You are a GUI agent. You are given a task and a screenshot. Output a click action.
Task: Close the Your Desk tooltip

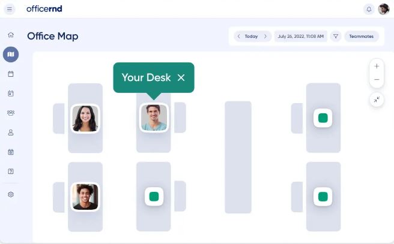pyautogui.click(x=181, y=77)
